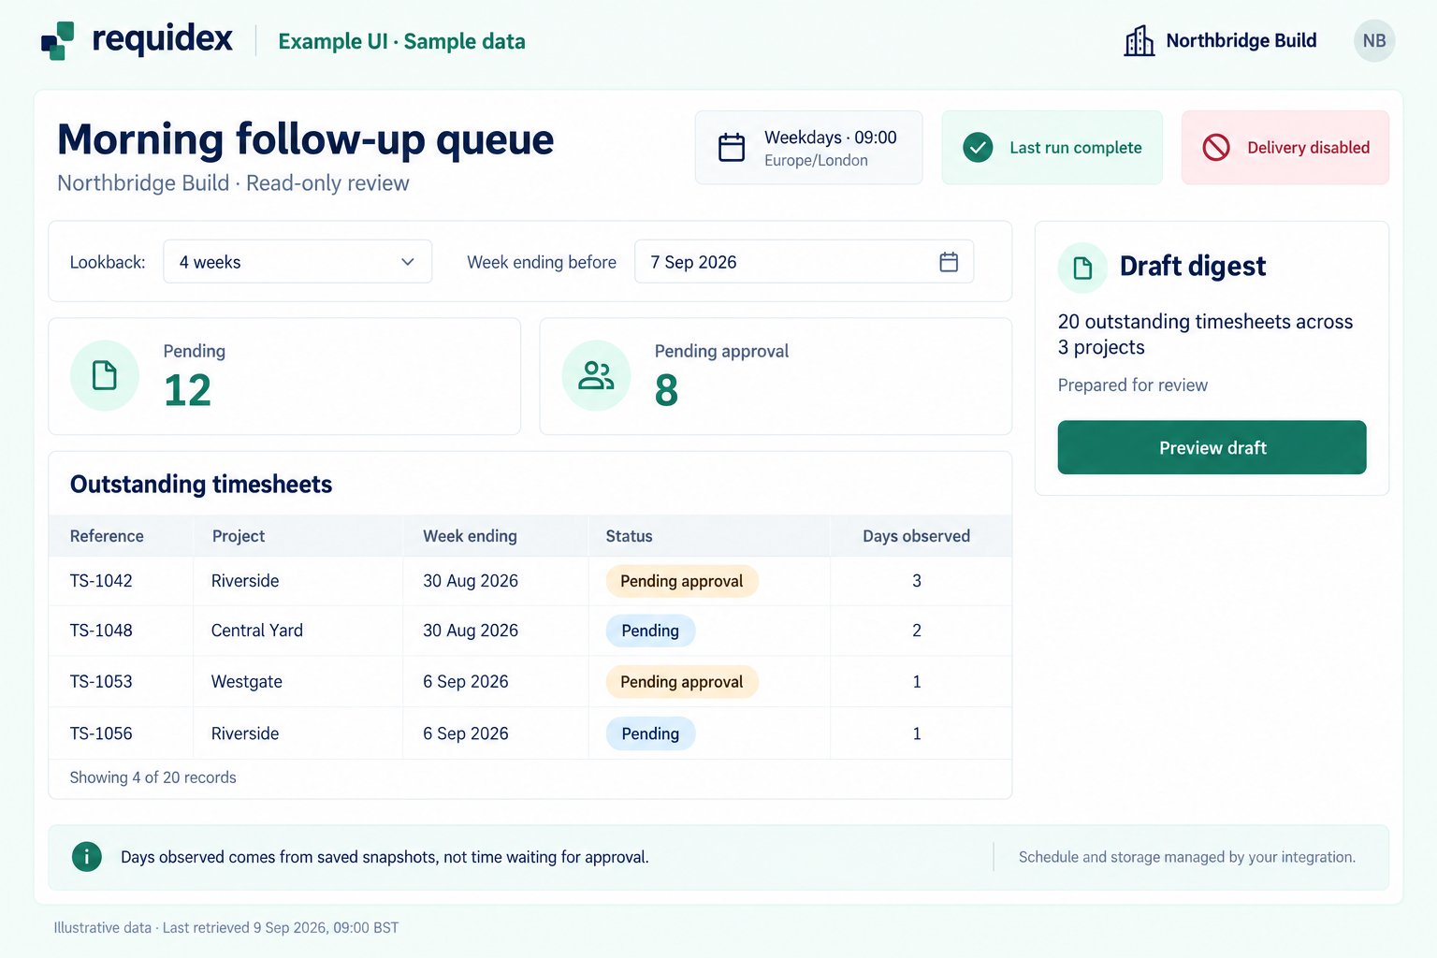Click 30 Aug 2026 in the TS-1048 row
Image resolution: width=1437 pixels, height=958 pixels.
tap(471, 631)
